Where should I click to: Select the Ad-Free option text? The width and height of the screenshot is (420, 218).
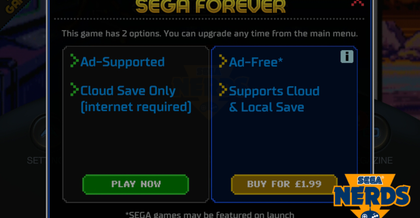pyautogui.click(x=256, y=62)
